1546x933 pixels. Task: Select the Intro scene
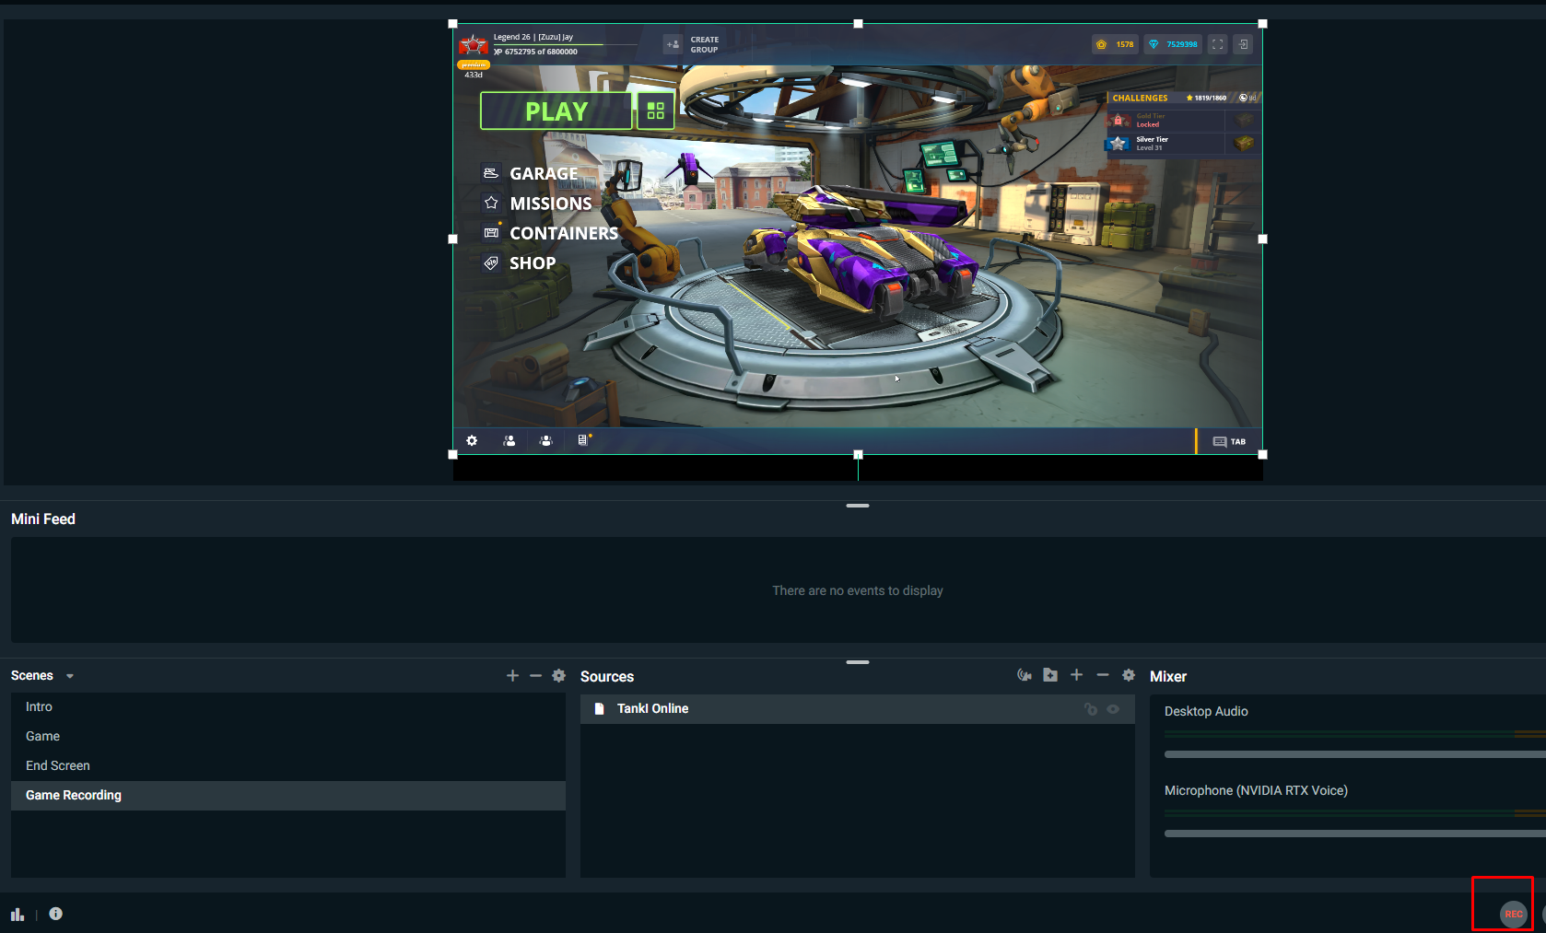point(288,706)
